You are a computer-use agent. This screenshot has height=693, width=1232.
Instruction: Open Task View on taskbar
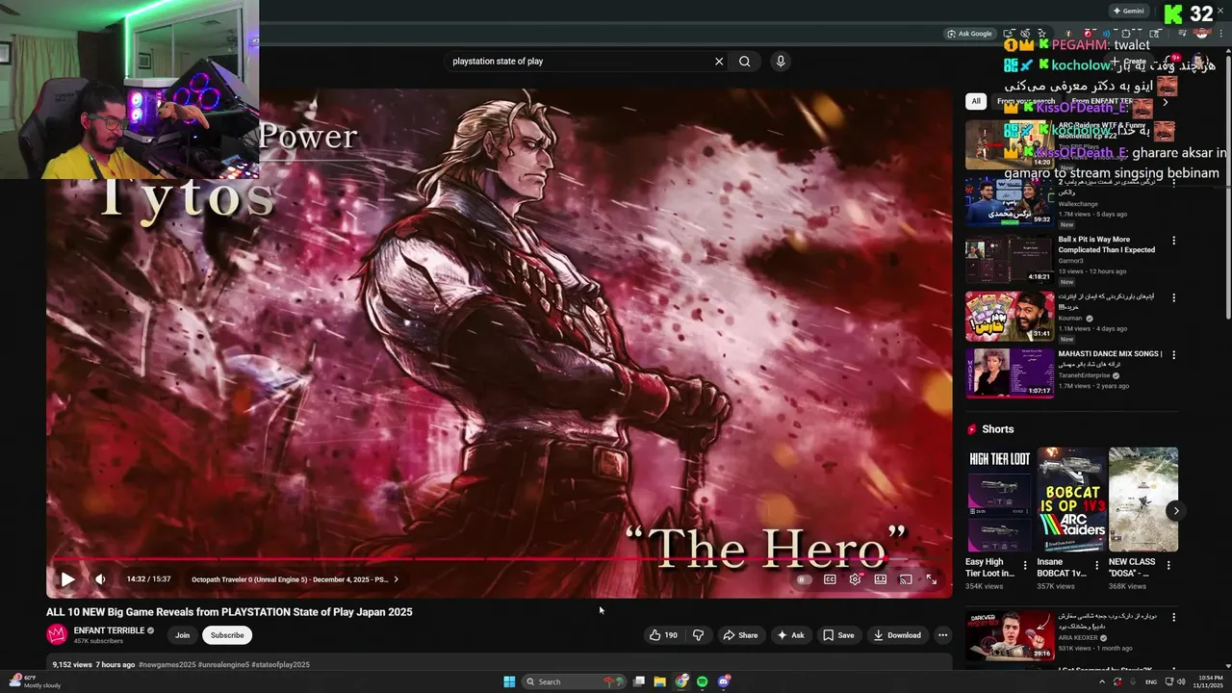pos(639,681)
